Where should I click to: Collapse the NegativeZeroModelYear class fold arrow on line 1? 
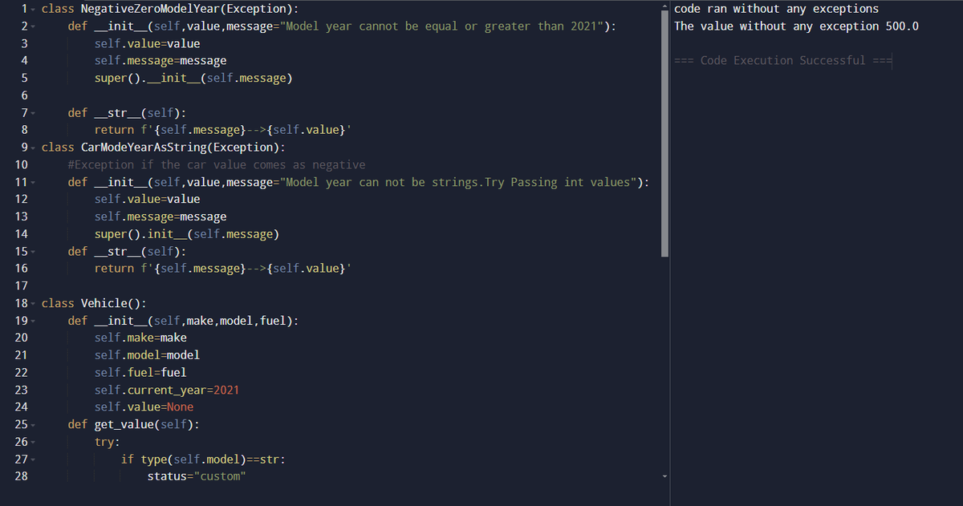click(31, 10)
